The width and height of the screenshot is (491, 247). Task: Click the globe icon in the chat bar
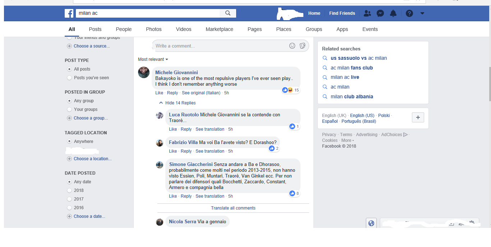tap(371, 223)
